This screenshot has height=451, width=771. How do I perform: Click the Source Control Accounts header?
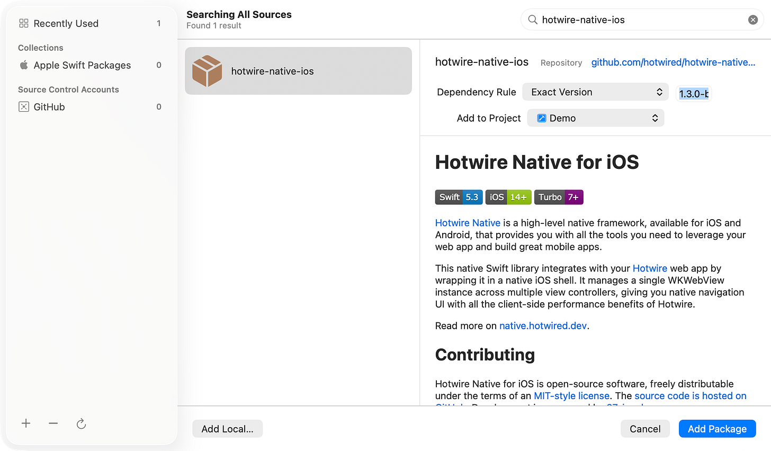[68, 89]
